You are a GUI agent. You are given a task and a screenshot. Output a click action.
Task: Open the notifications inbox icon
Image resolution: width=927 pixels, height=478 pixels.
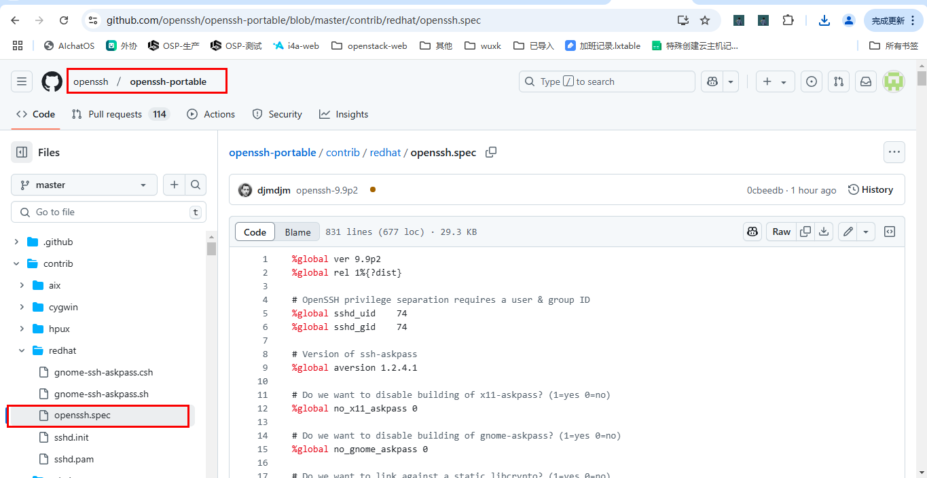point(866,81)
